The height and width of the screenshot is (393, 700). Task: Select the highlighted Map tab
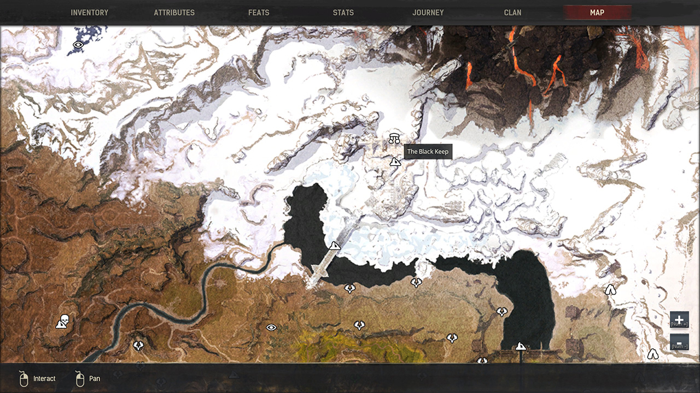point(597,13)
